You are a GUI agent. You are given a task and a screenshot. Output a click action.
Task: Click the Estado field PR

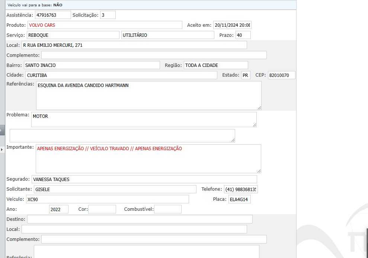click(246, 75)
